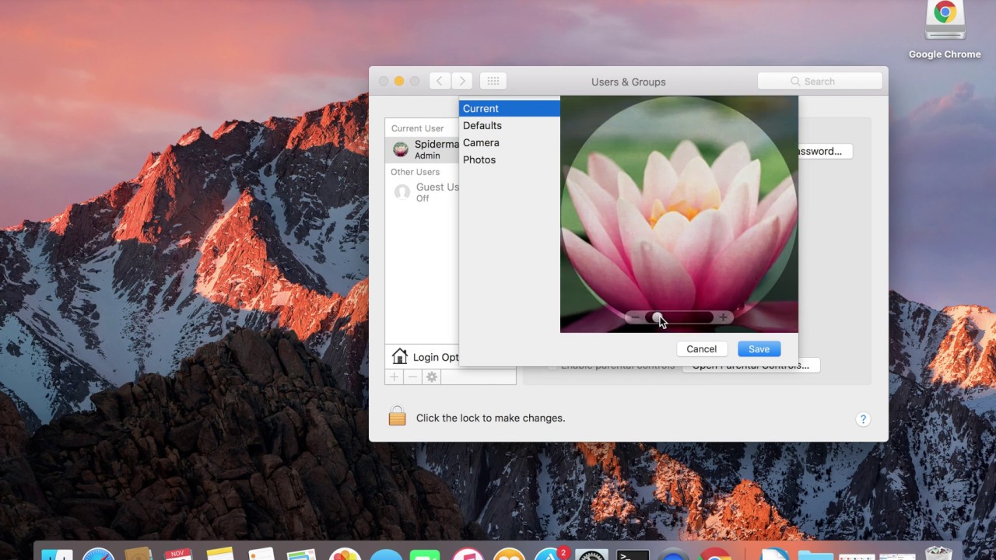The height and width of the screenshot is (560, 996).
Task: Click the lotus flower photo preview
Action: [x=679, y=215]
